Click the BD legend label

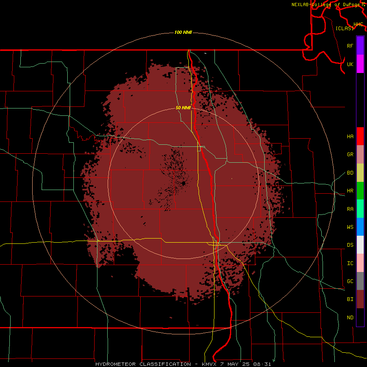tap(350, 173)
